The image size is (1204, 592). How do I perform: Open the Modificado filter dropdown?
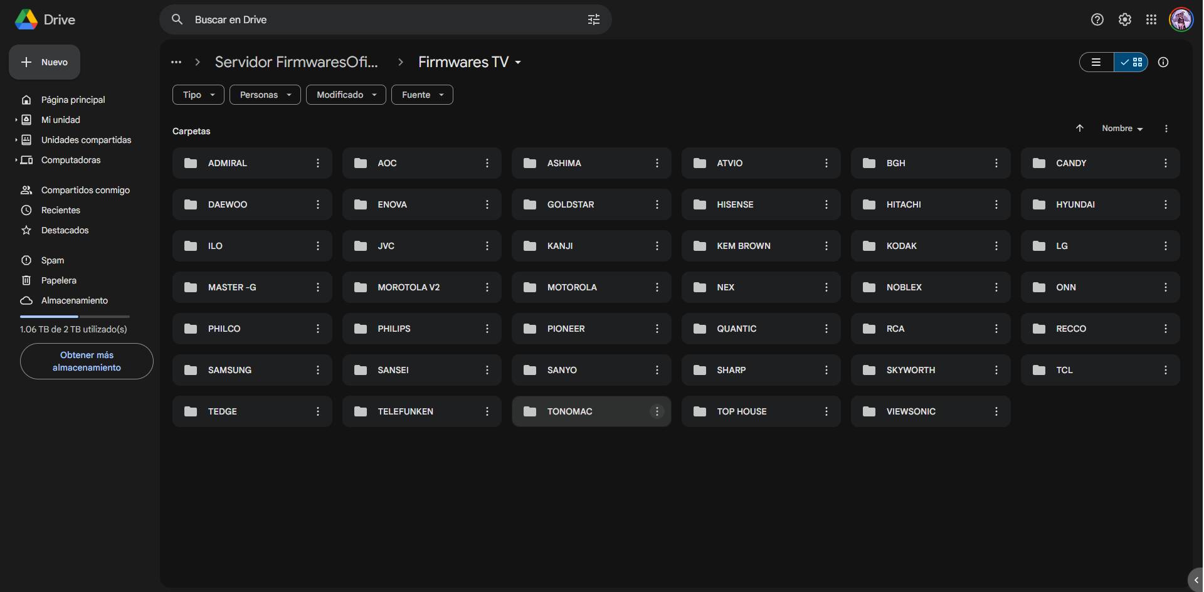click(x=346, y=95)
